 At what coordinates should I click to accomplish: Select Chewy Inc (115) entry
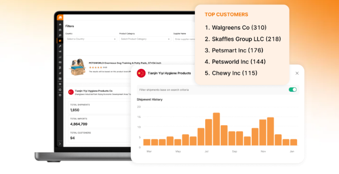click(231, 73)
